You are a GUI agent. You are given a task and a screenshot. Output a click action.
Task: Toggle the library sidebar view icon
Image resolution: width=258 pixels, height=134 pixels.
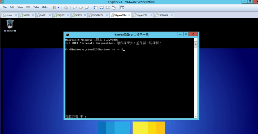[96, 7]
